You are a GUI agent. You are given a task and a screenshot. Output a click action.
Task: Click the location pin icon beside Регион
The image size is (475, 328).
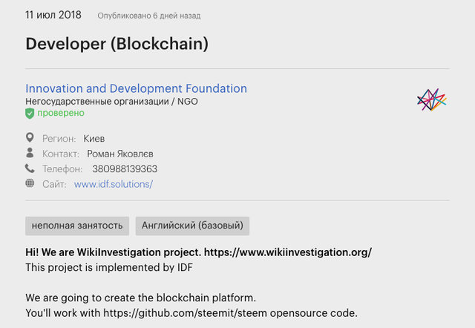[x=30, y=138]
